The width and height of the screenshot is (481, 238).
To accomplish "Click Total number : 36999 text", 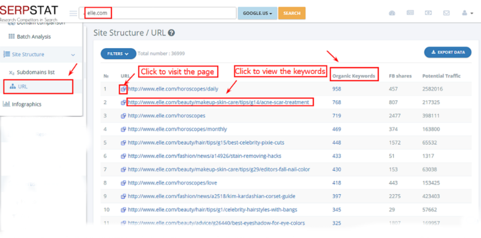I will [161, 53].
